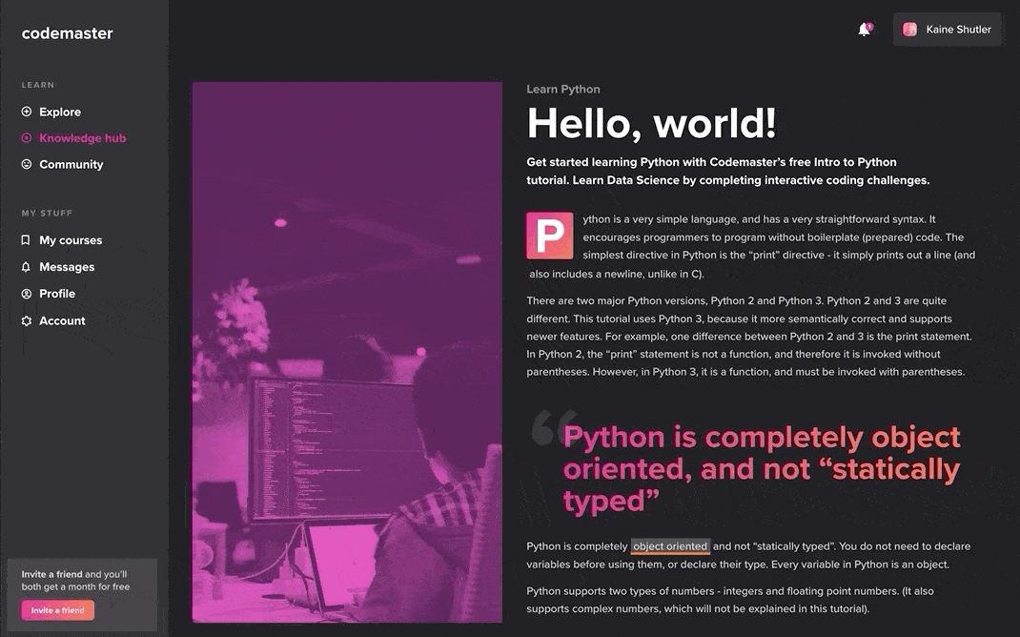Click the pink drop-cap P tile
This screenshot has width=1020, height=637.
pyautogui.click(x=550, y=236)
